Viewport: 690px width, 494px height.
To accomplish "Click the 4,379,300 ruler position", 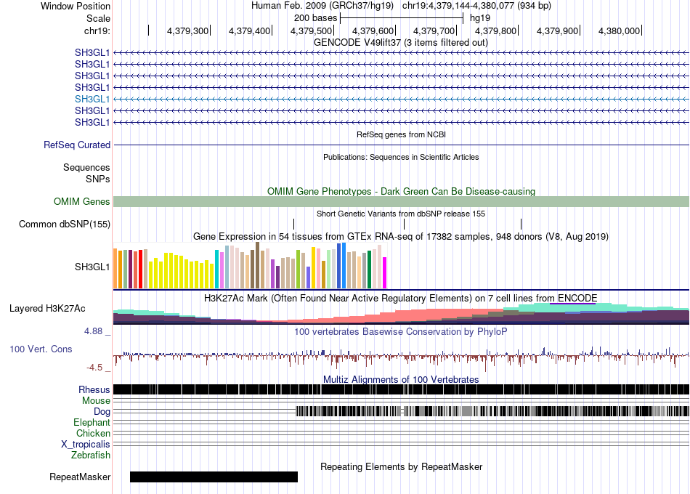I will tap(187, 31).
